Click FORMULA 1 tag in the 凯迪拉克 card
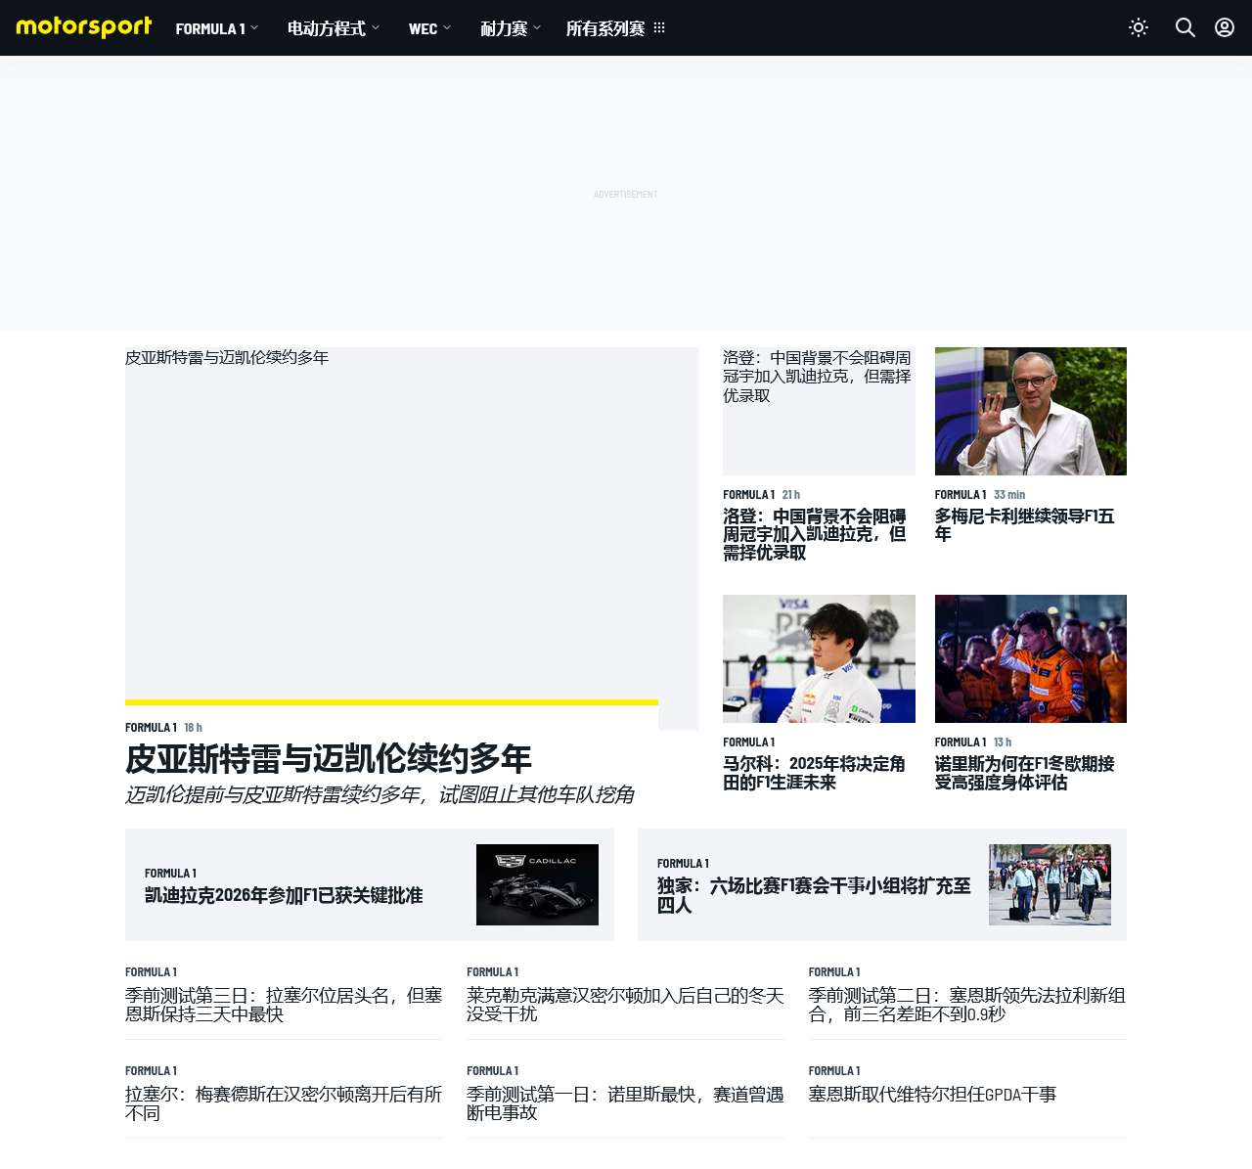The image size is (1252, 1169). pos(170,874)
